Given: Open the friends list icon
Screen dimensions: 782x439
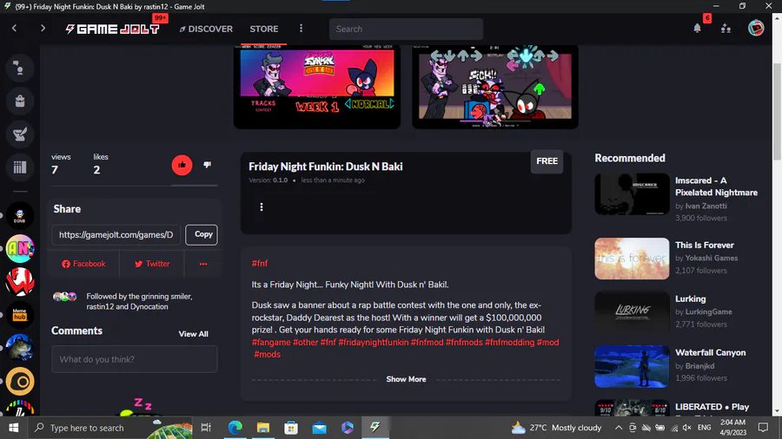Looking at the screenshot, I should [726, 29].
